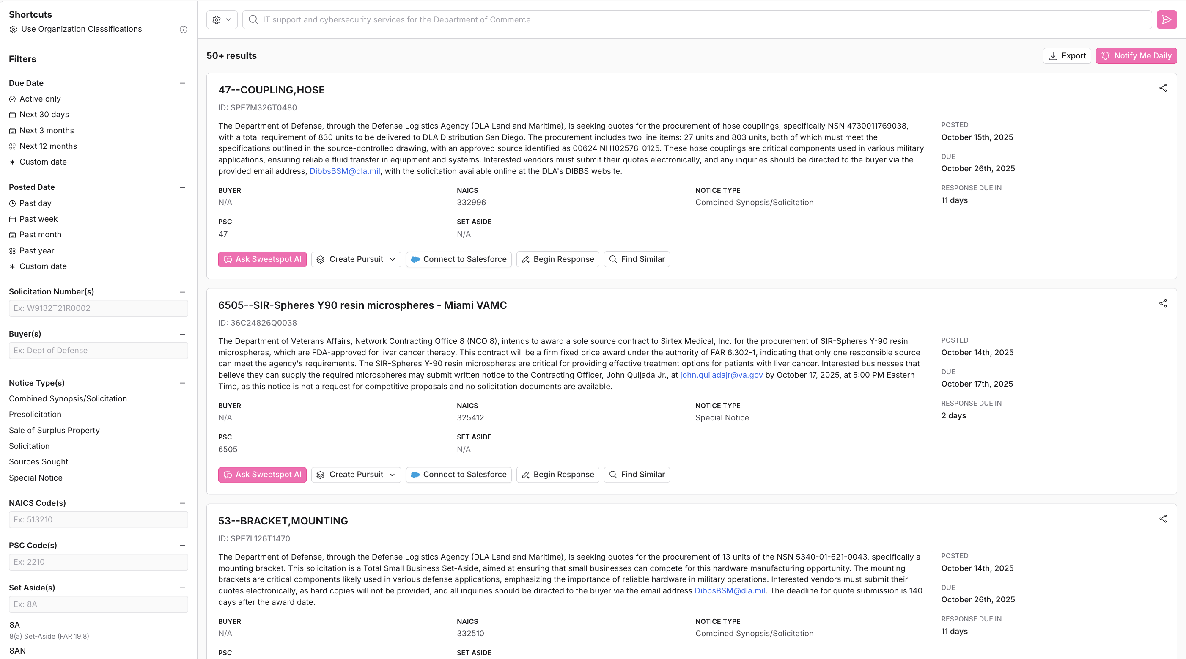Click the Notify Me Daily button
Screen dimensions: 1186x659
click(x=1136, y=56)
